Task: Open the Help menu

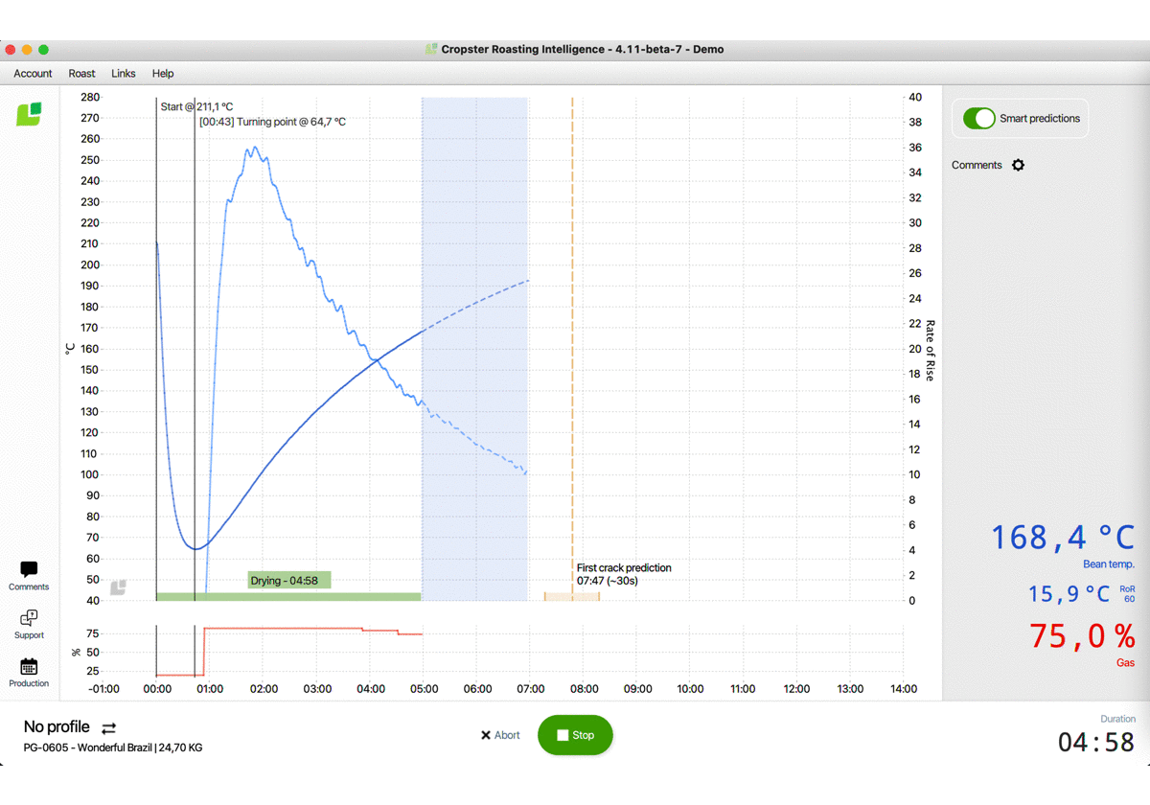Action: point(163,74)
